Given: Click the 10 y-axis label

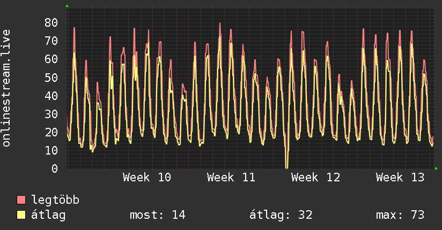Looking at the screenshot, I should click(51, 150).
